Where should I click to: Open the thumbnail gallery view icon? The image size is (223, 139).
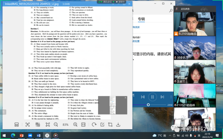(x=16, y=125)
